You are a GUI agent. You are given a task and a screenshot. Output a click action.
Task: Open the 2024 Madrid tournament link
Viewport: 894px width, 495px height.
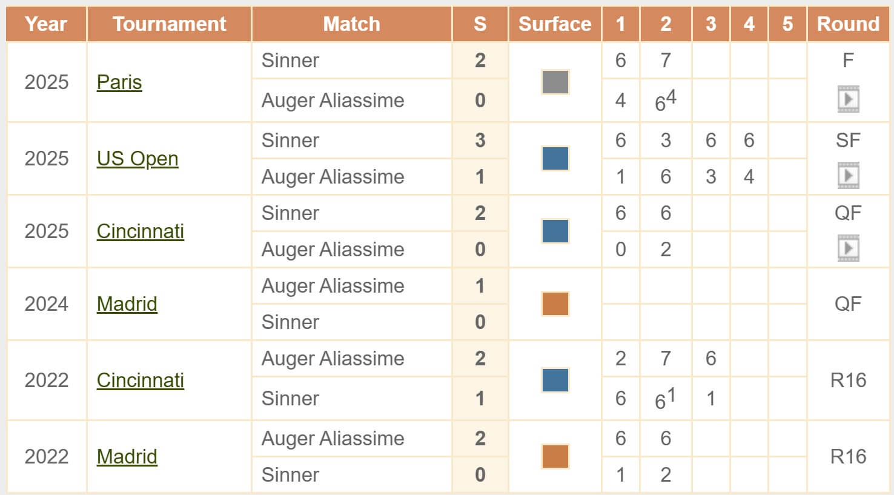[127, 304]
